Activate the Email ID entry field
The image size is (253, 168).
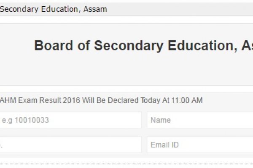coord(165,145)
